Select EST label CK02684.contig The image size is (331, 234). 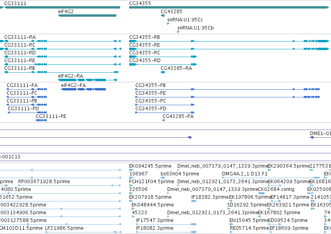276,189
